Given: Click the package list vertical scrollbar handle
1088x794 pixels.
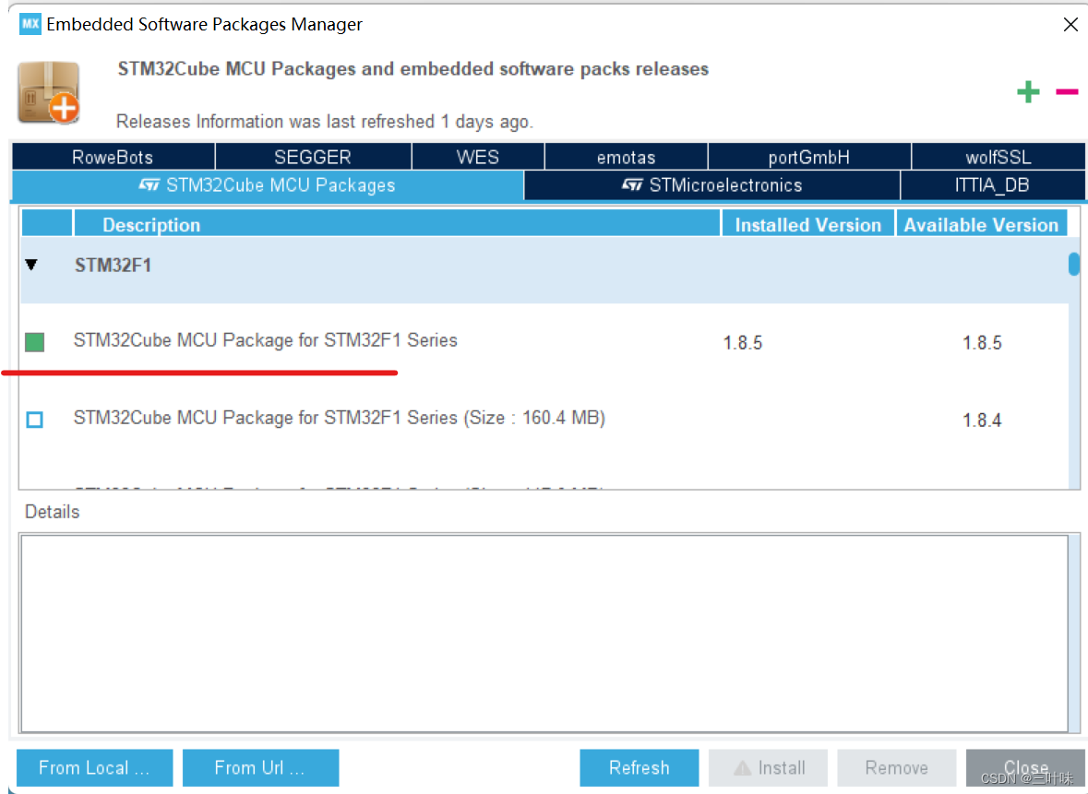Looking at the screenshot, I should (x=1074, y=264).
